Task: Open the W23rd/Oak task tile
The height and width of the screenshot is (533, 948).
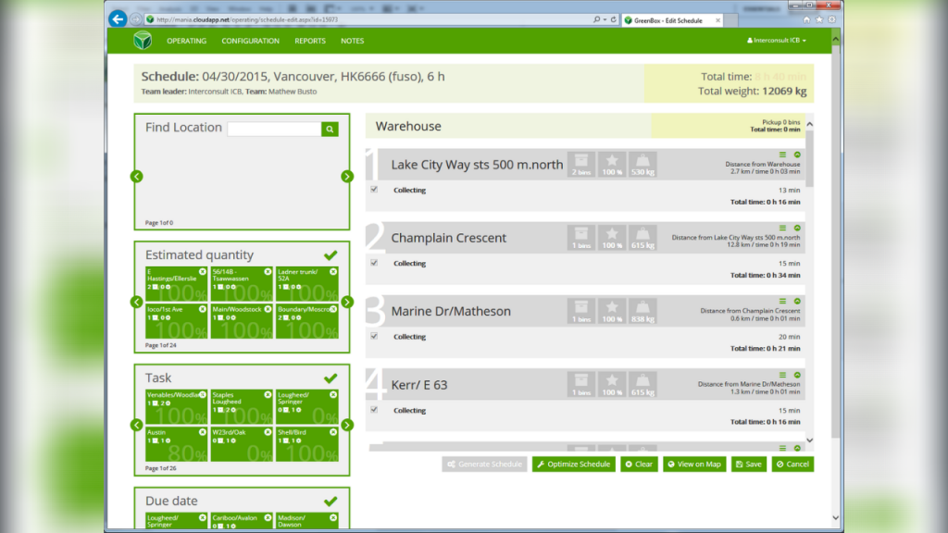Action: (x=242, y=444)
